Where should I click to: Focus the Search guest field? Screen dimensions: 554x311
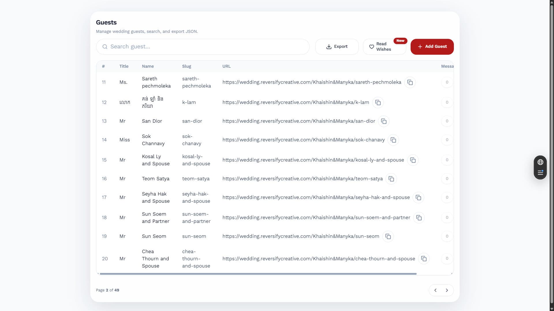tap(203, 47)
